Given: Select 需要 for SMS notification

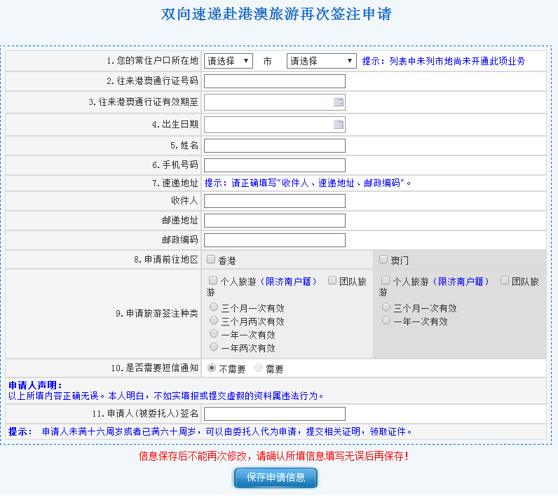Looking at the screenshot, I should click(x=259, y=368).
